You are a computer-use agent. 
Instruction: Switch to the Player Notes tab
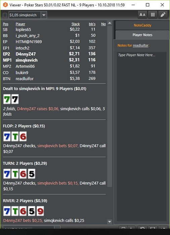(142, 35)
